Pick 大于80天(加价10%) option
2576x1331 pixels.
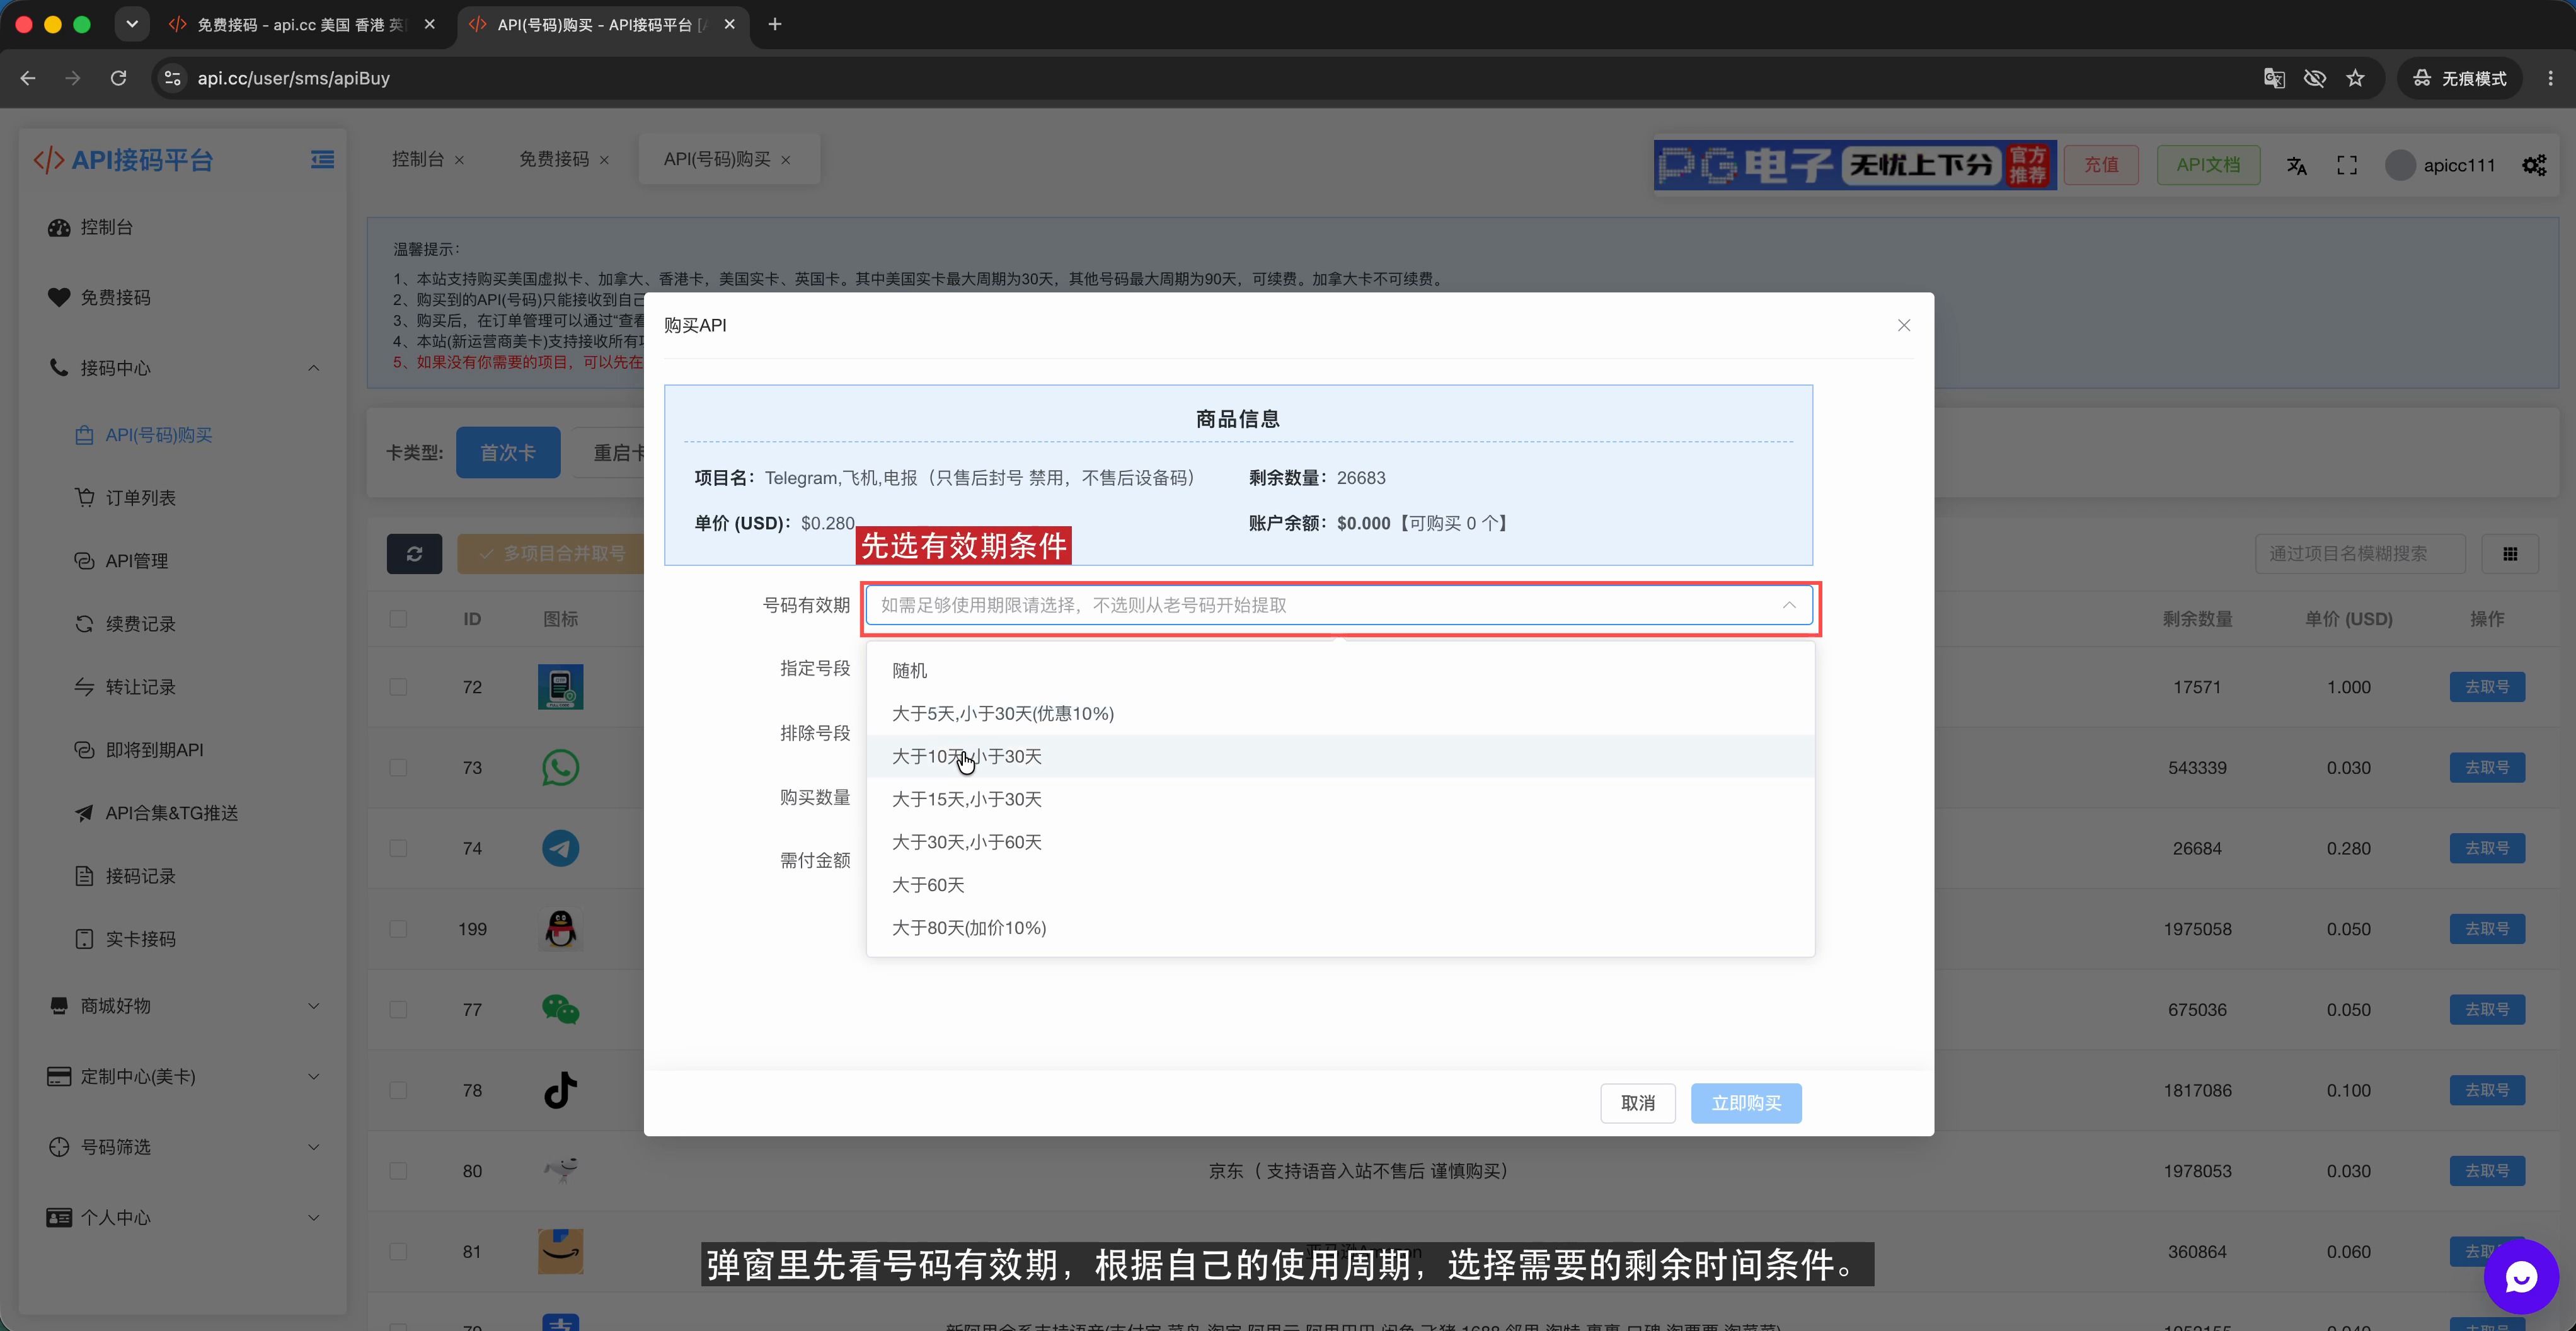pos(1340,928)
